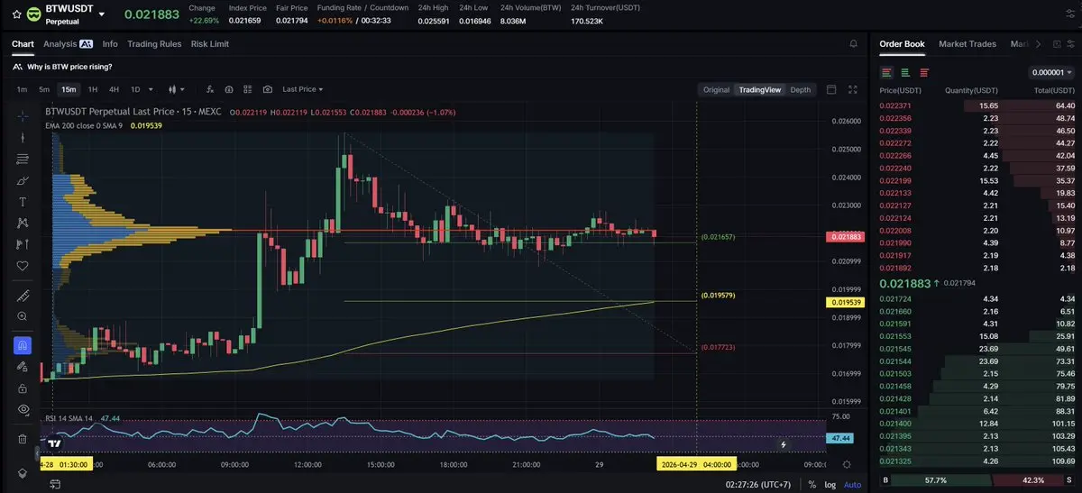Screen dimensions: 1082x493
Task: Switch chart view to TradingView
Action: (x=759, y=89)
